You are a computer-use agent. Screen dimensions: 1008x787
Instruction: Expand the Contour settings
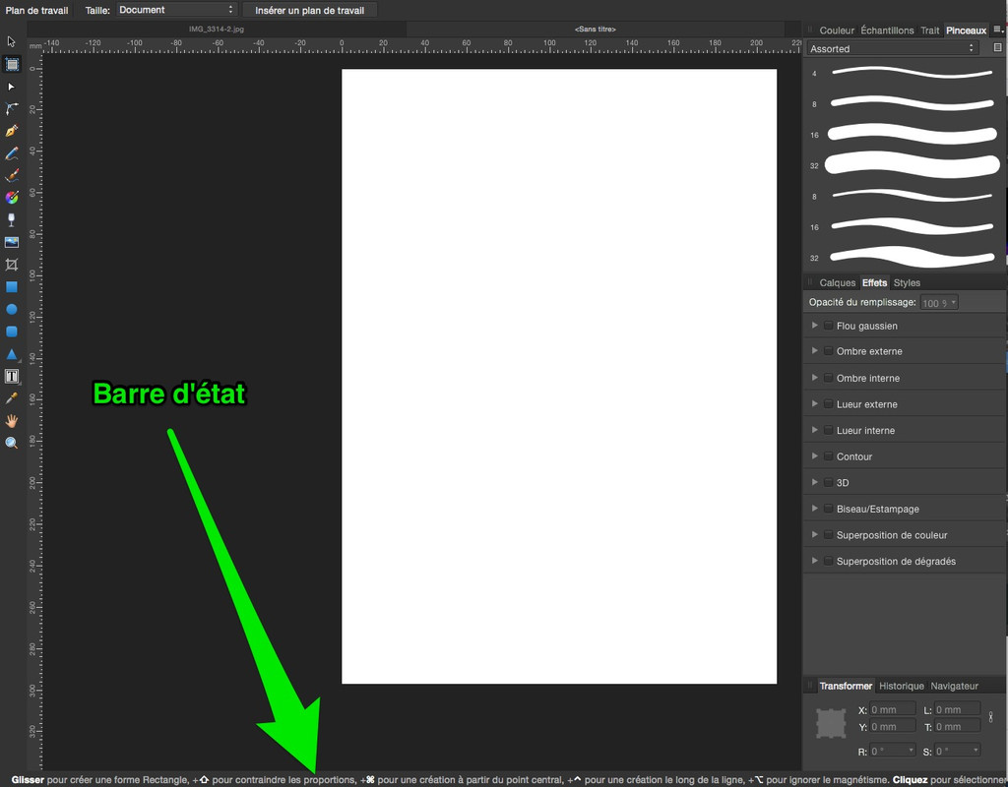point(814,455)
